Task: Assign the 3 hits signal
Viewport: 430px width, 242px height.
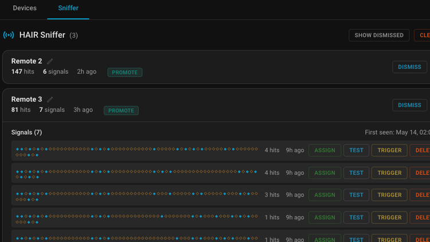Action: [x=325, y=195]
